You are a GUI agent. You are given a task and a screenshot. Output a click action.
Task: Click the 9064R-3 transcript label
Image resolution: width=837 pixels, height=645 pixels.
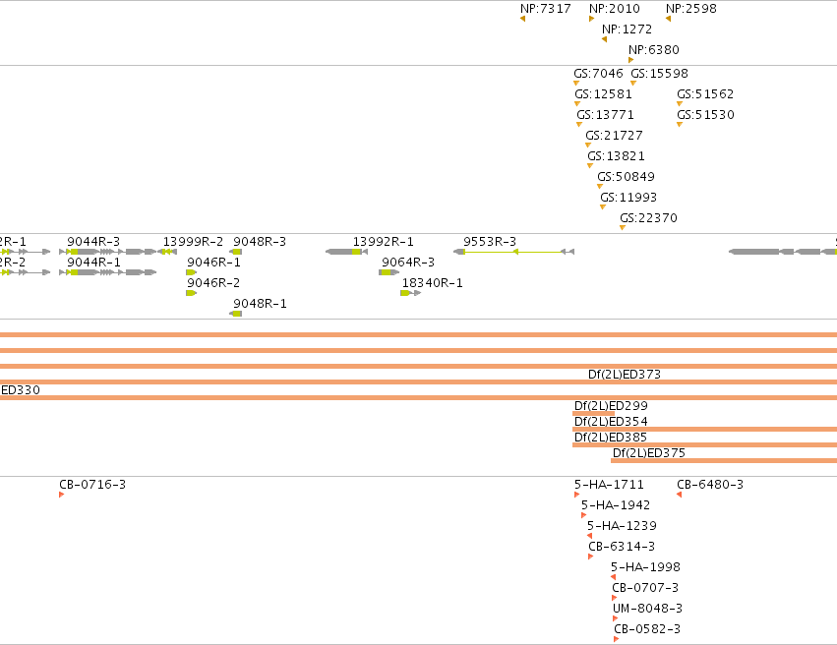point(408,263)
